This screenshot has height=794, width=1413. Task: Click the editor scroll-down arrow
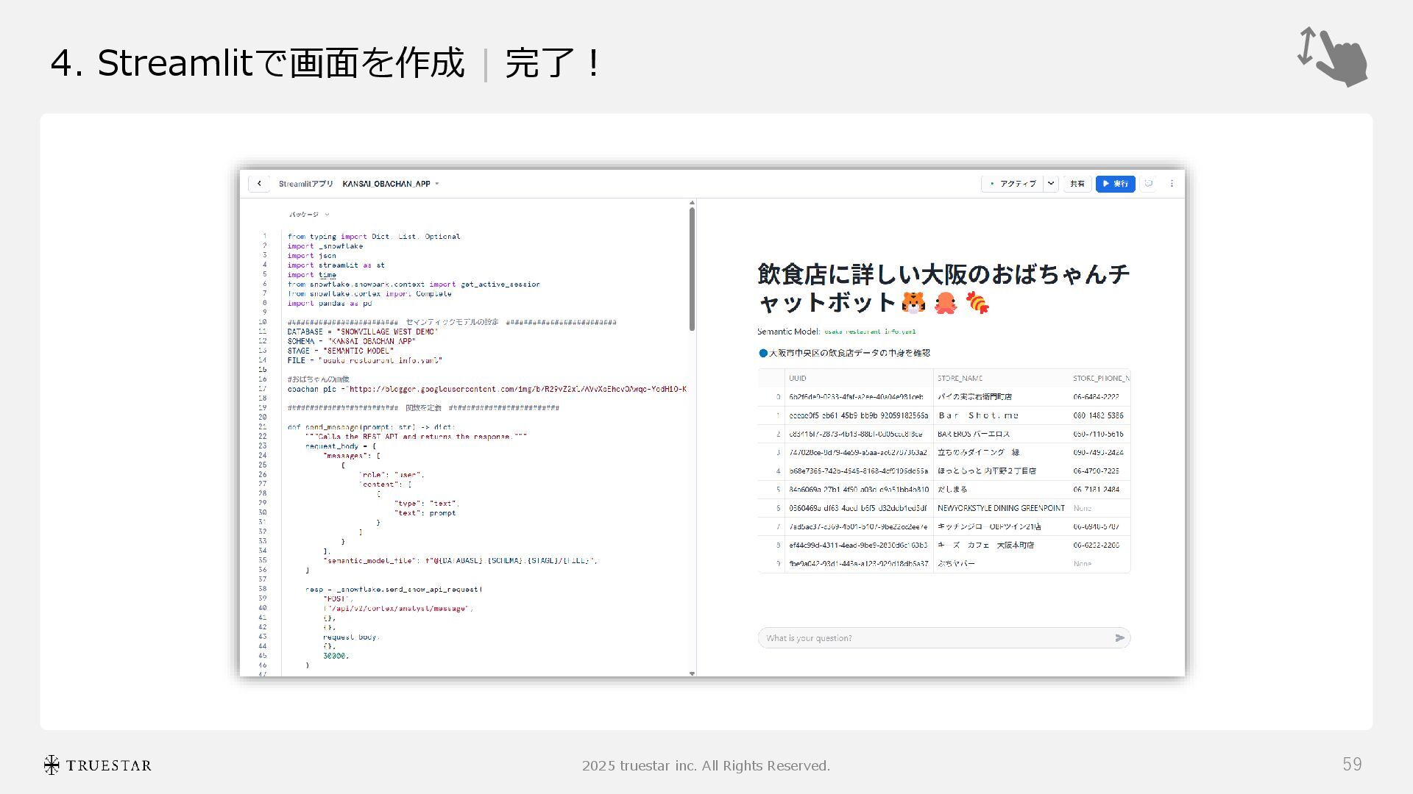click(693, 673)
